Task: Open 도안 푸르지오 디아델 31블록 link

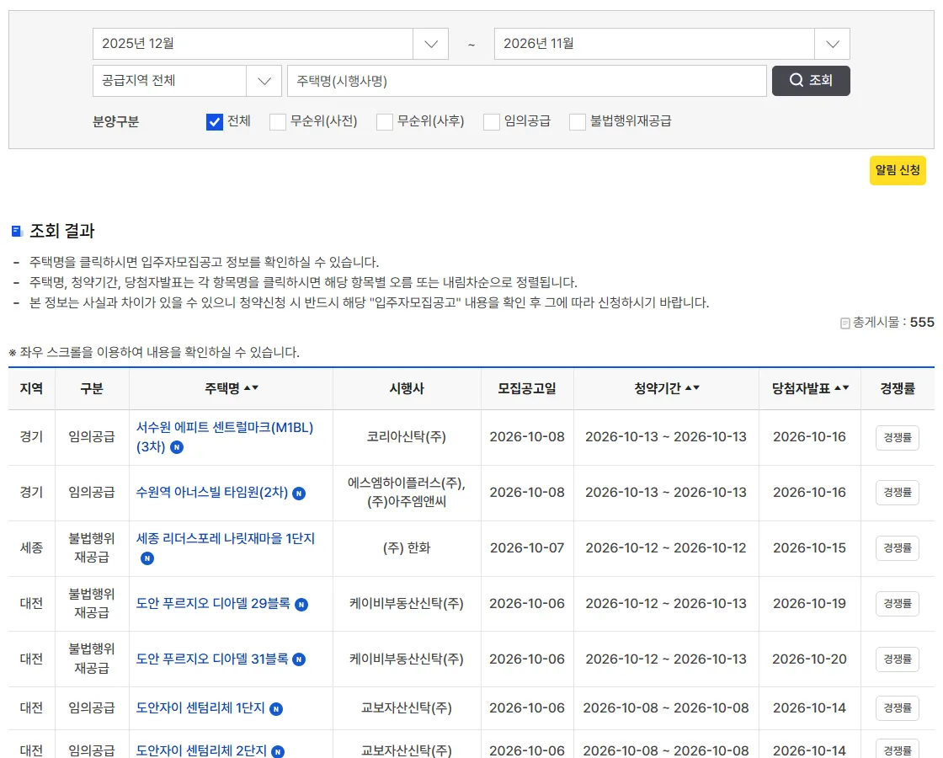Action: (211, 659)
